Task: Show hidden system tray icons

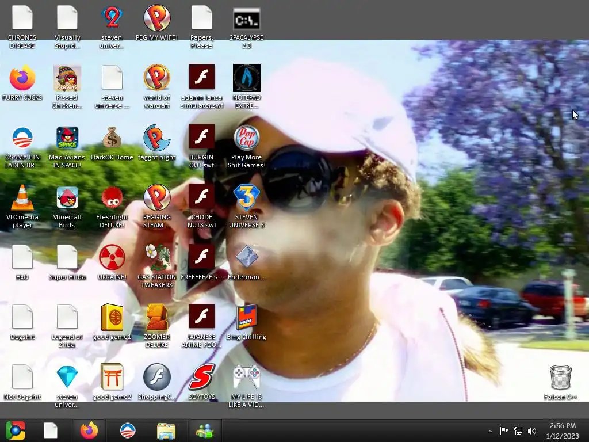Action: (x=490, y=431)
